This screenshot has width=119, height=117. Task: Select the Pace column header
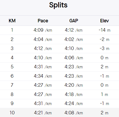click(43, 21)
